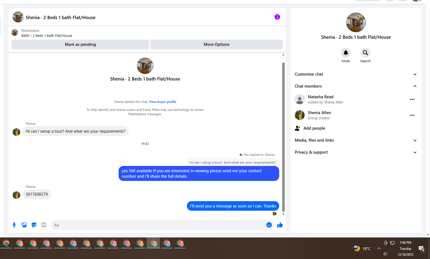
Task: Open emoji picker in message box
Action: (x=269, y=225)
